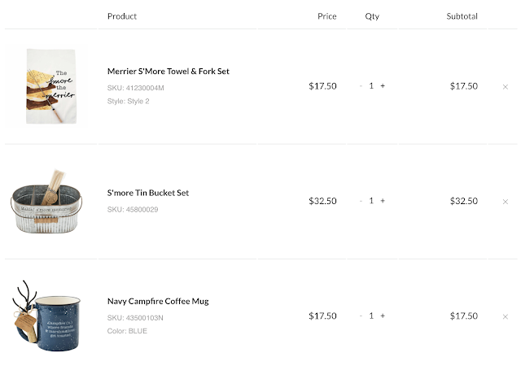This screenshot has width=521, height=370.
Task: Remove Navy Campfire Coffee Mug from cart
Action: click(506, 316)
